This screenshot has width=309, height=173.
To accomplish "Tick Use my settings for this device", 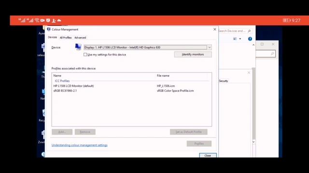I will coord(85,54).
